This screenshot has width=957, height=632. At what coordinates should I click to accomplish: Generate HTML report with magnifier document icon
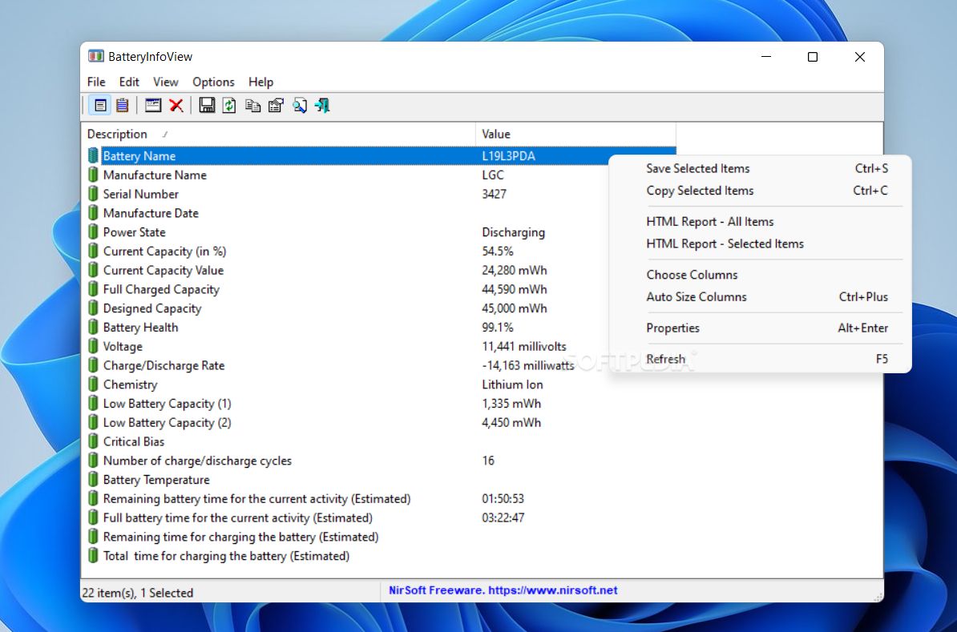300,105
